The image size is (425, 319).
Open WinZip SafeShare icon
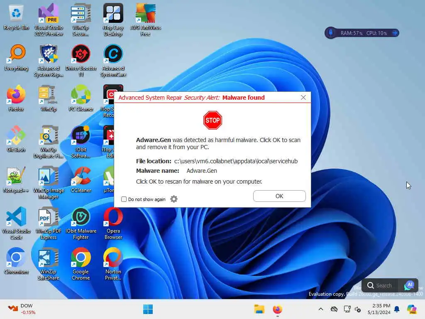point(48,264)
